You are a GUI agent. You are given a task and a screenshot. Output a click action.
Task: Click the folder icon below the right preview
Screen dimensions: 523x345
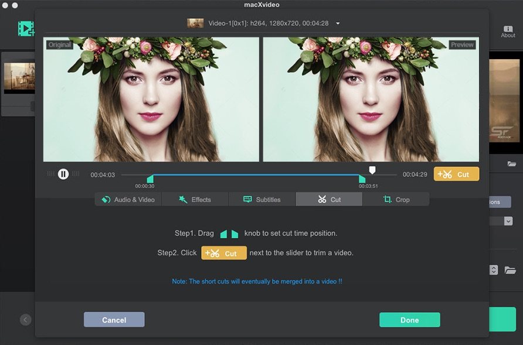pos(512,164)
